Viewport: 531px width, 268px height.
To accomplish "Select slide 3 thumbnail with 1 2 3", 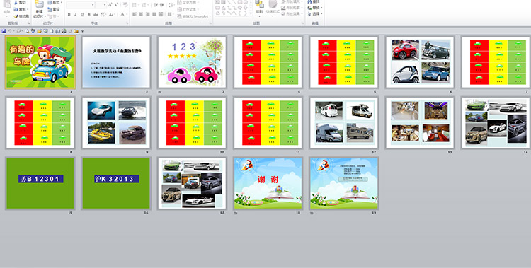I will click(192, 62).
